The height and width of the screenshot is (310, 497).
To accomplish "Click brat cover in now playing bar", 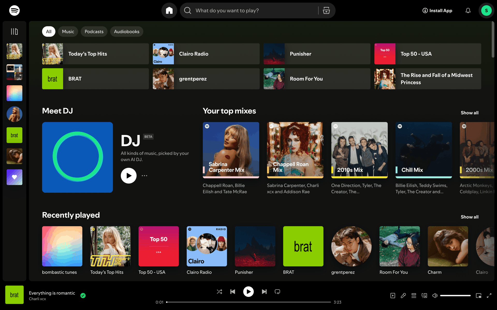I will 14,295.
